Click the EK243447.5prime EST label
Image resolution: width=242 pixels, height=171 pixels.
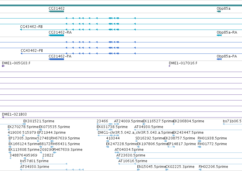(x=188, y=133)
